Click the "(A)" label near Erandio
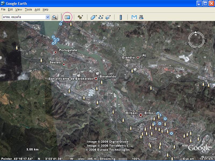This screenshot has height=161, width=215. tap(144, 55)
